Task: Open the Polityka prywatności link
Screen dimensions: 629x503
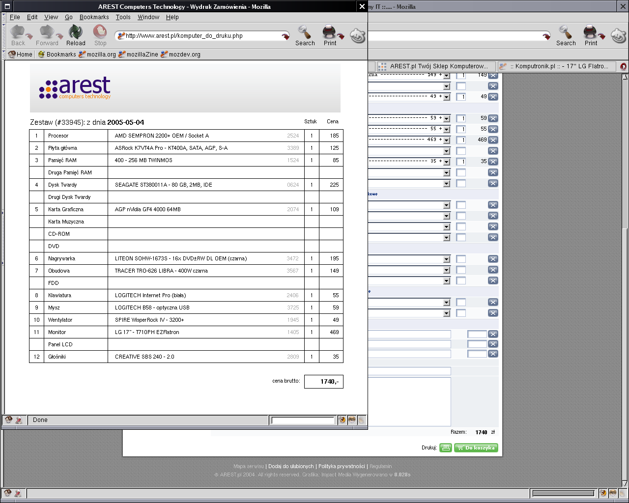Action: point(342,466)
